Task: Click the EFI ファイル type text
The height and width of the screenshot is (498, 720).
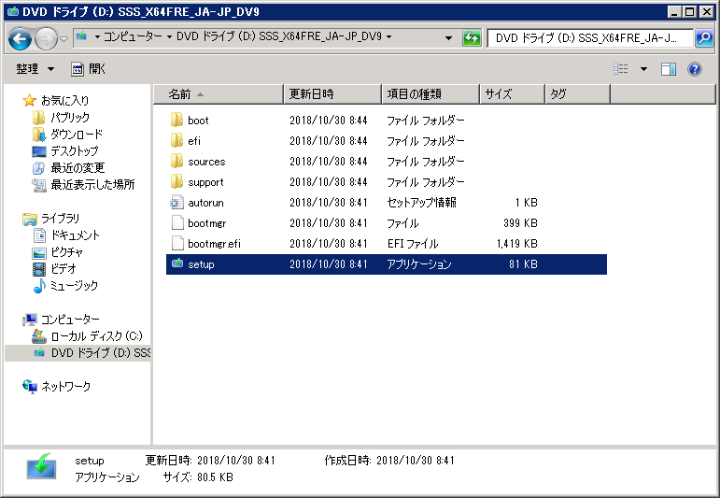Action: (x=413, y=244)
